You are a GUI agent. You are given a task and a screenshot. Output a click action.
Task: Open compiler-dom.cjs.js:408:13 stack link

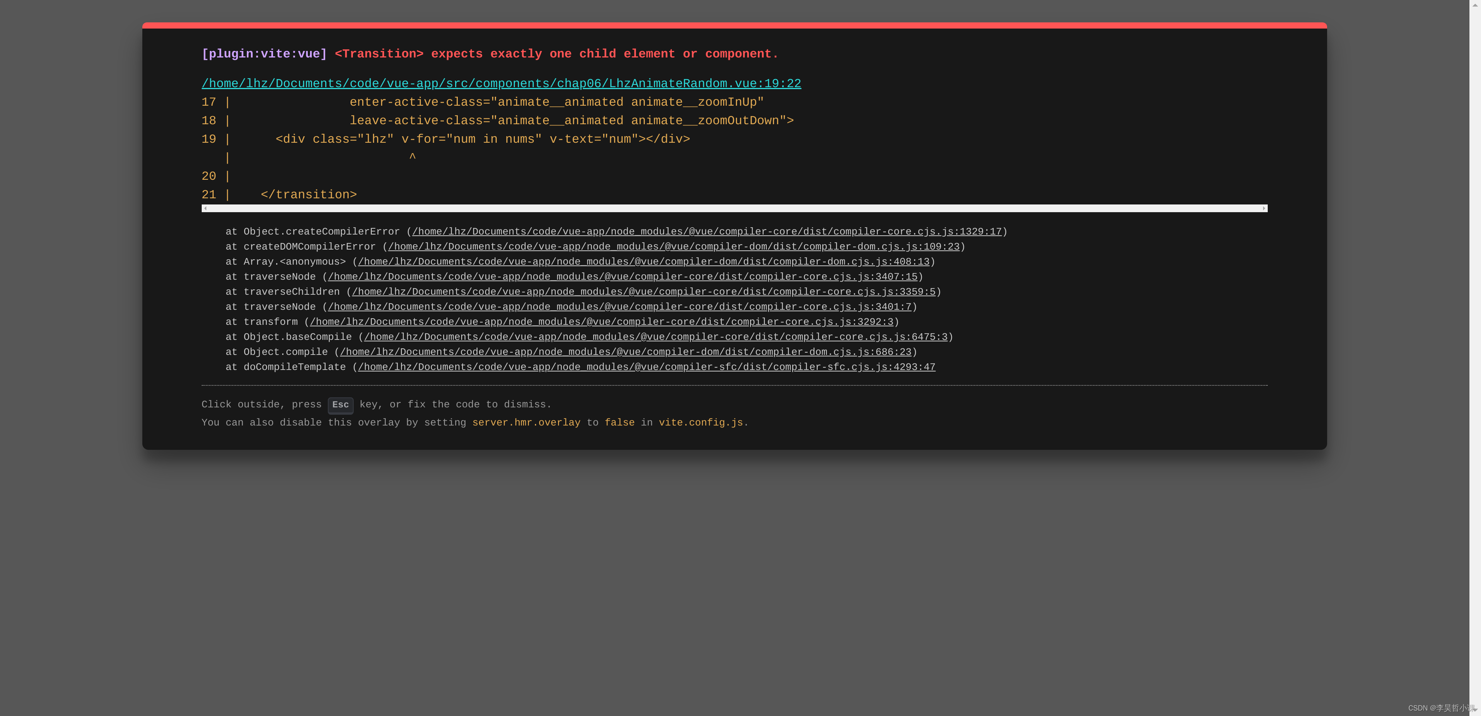tap(643, 262)
